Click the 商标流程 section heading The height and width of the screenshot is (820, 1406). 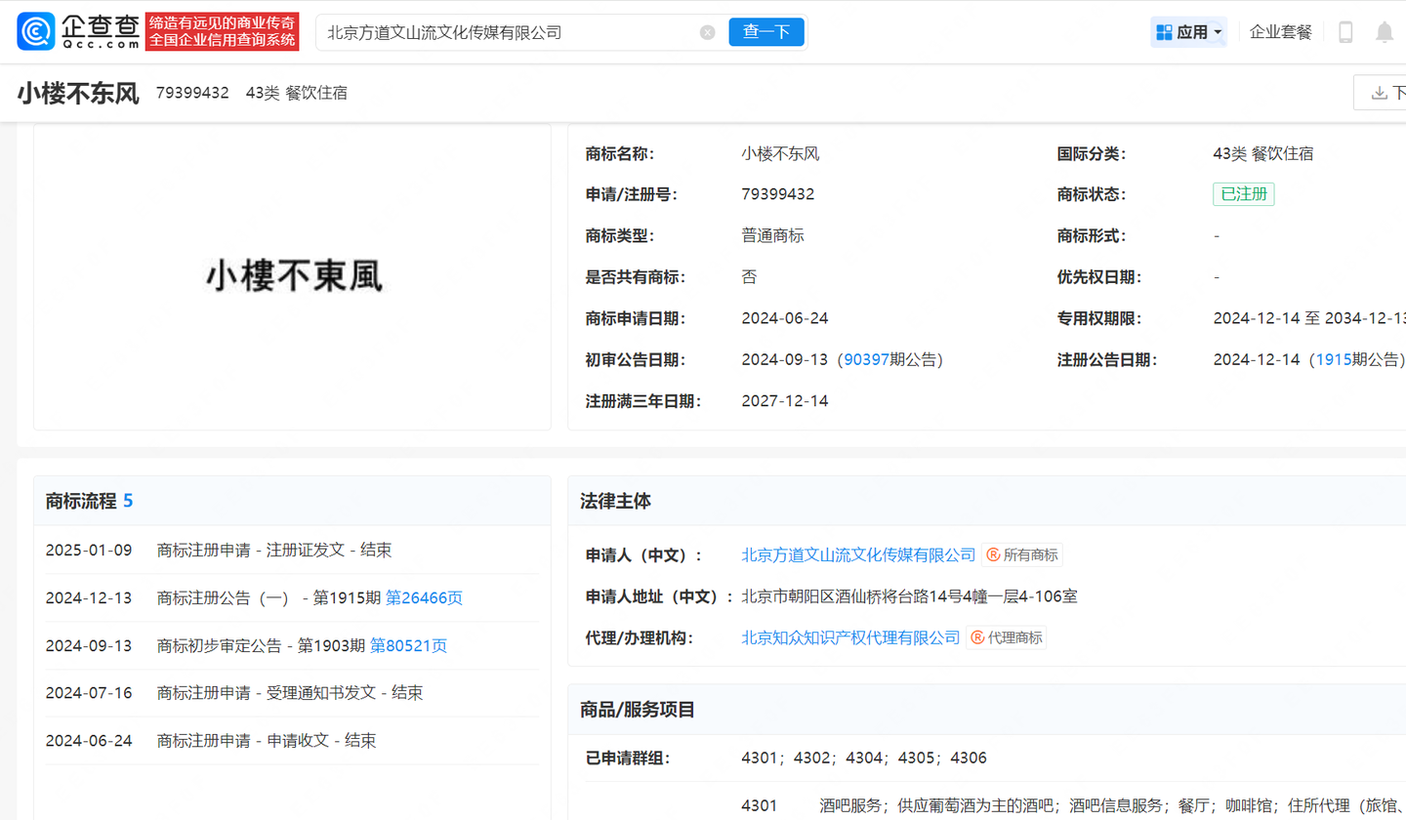coord(89,502)
